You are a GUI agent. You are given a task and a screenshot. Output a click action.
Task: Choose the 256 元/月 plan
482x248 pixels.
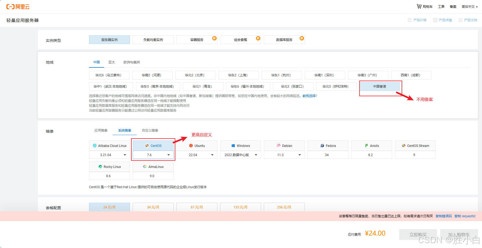pos(284,207)
